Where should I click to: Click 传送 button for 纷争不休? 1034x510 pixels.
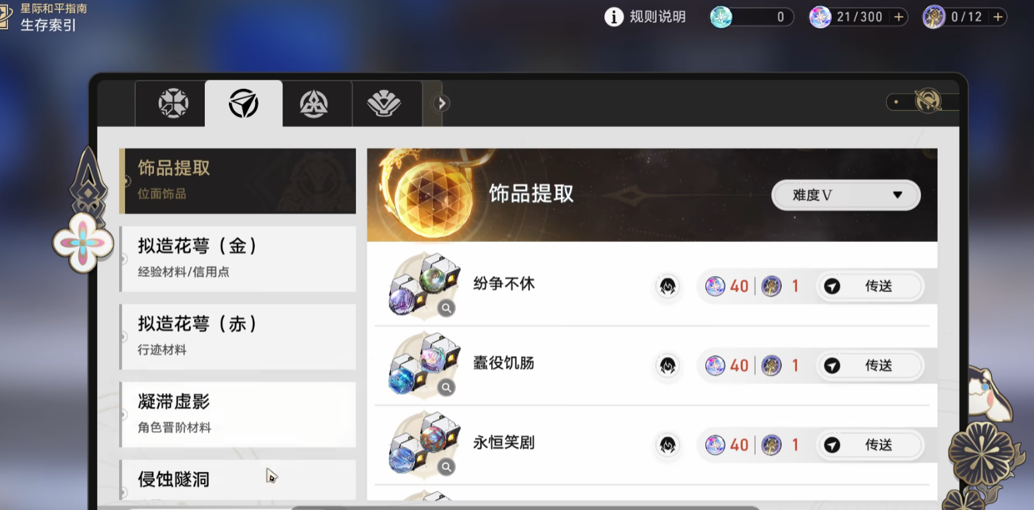click(x=869, y=287)
